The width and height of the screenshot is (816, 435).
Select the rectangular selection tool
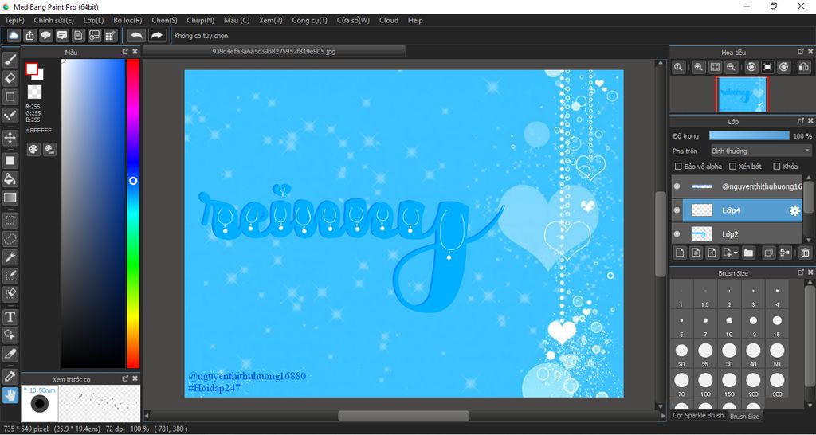pos(10,220)
